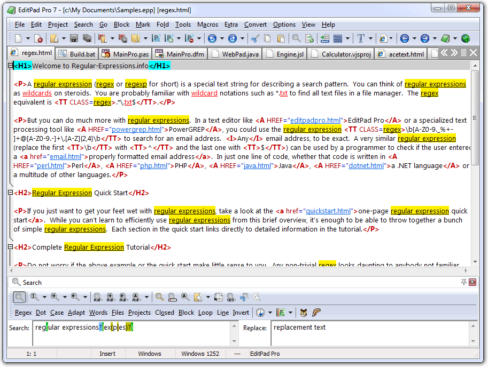This screenshot has height=367, width=488.
Task: Click the Highlight matches yellow magnifier icon
Action: (x=160, y=297)
